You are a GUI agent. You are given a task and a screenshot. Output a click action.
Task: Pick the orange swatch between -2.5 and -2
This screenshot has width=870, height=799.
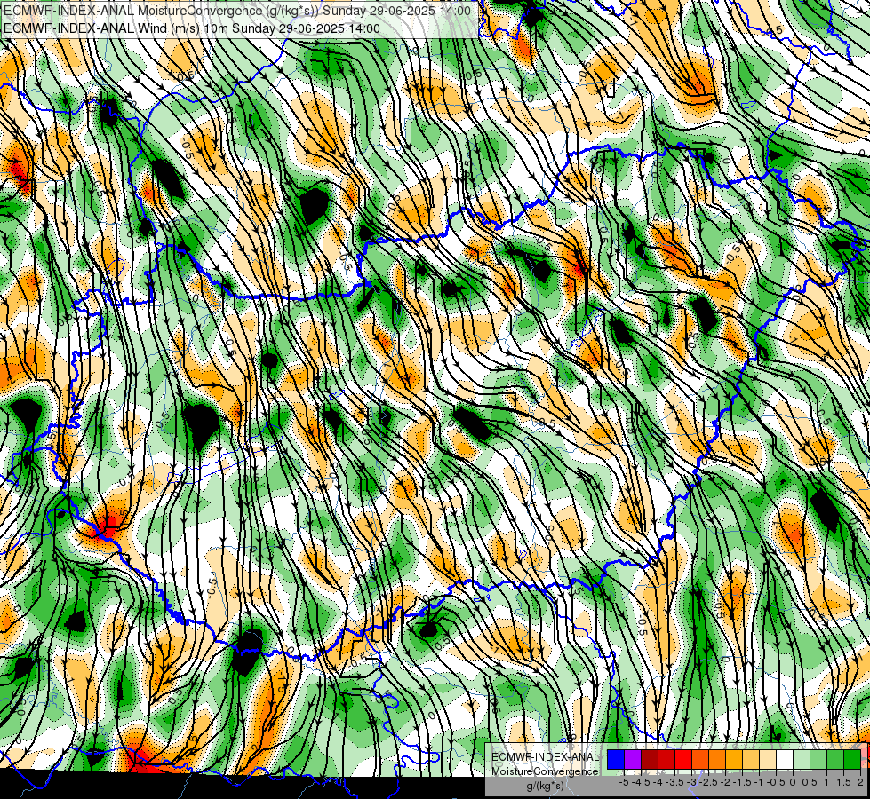click(717, 759)
